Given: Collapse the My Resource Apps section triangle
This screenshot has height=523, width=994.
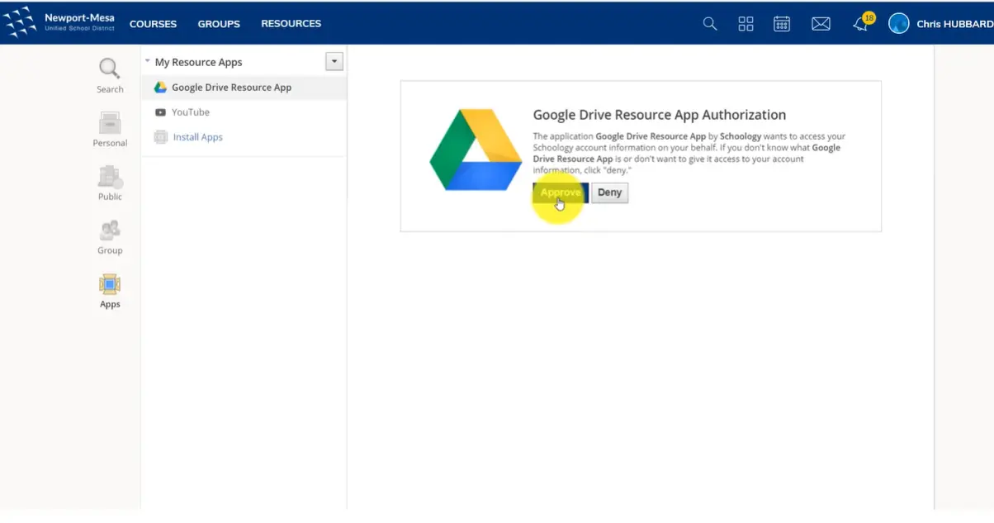Looking at the screenshot, I should point(147,62).
